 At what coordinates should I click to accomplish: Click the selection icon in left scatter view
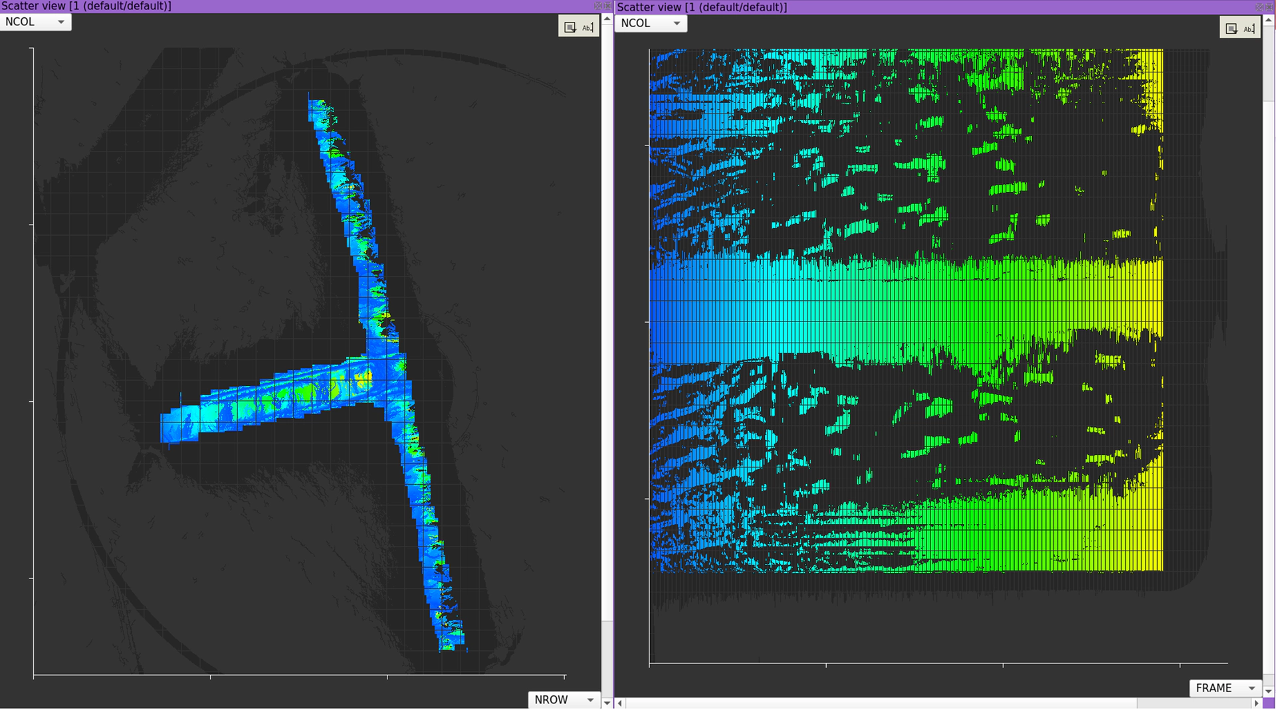570,27
